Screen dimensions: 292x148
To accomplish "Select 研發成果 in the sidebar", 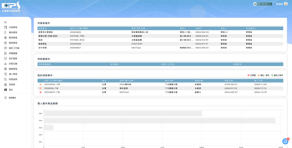I will click(13, 79).
